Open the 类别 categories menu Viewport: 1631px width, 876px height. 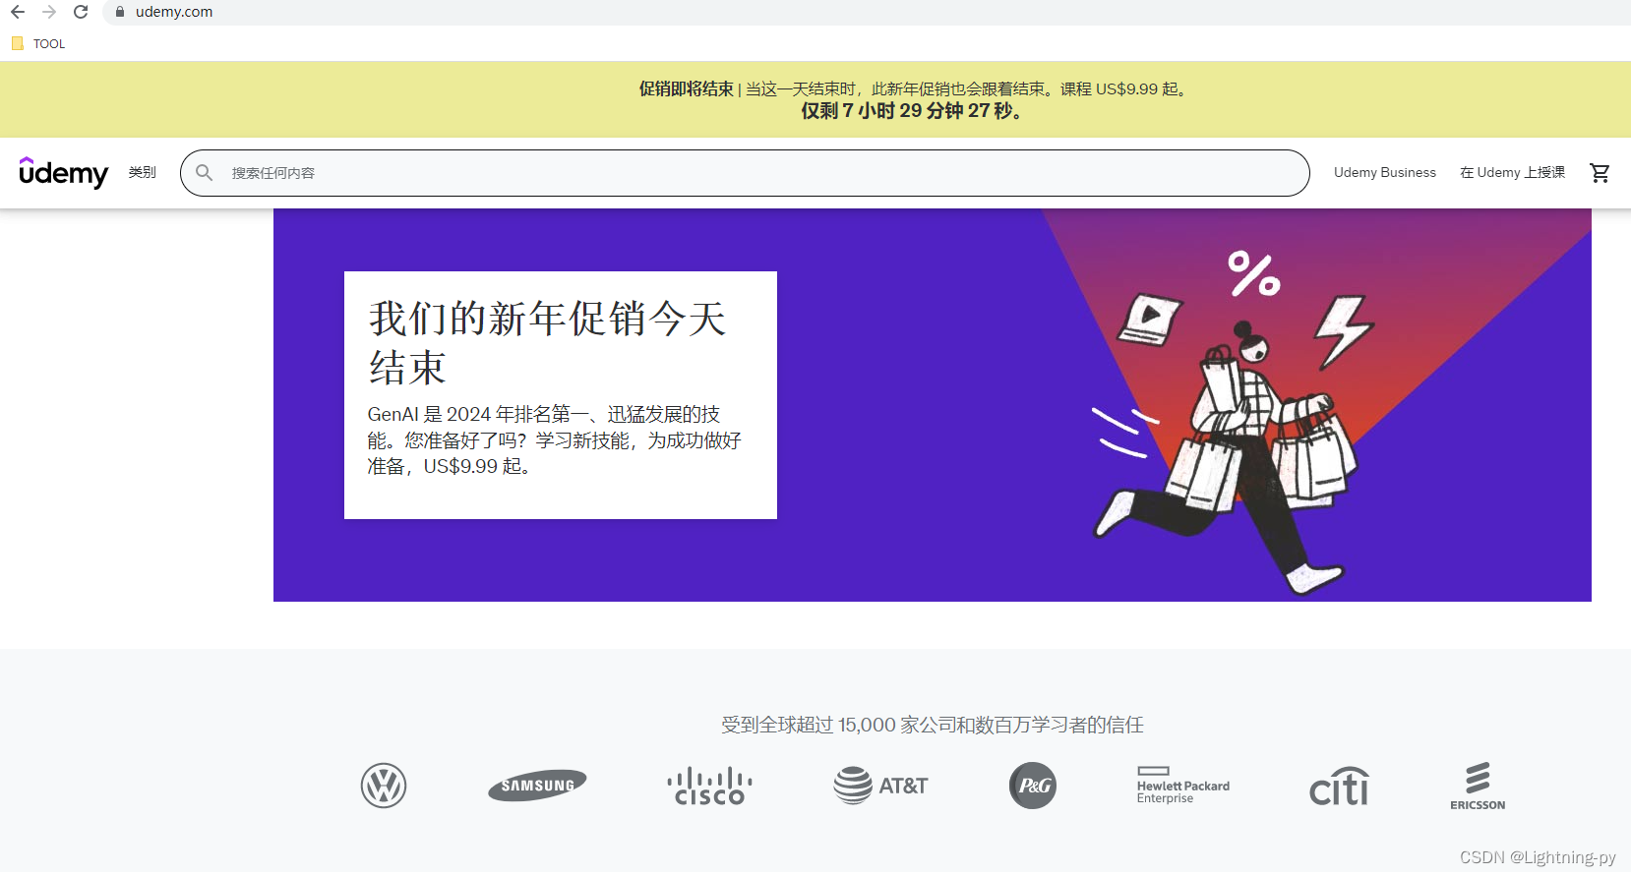[142, 172]
